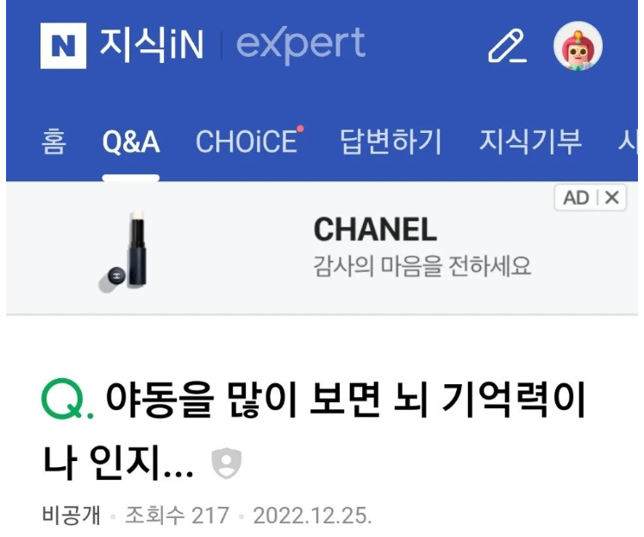Open the question title starting 야동을 많이

314,431
